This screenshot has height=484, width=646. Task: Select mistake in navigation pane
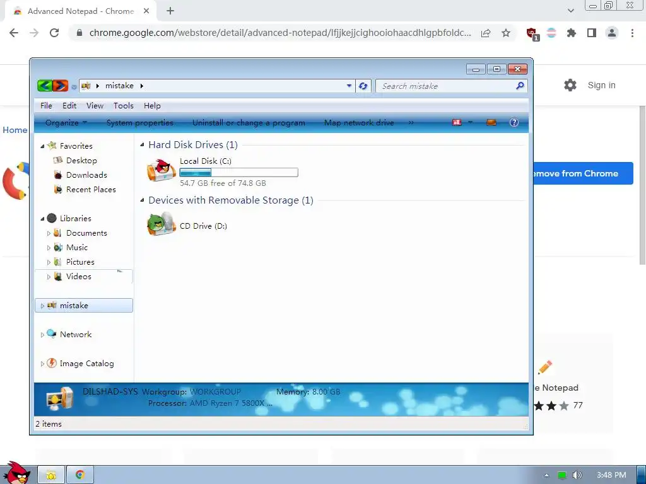(x=84, y=306)
